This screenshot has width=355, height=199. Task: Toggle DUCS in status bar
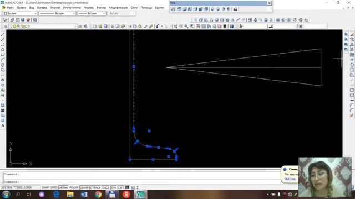tap(105, 188)
